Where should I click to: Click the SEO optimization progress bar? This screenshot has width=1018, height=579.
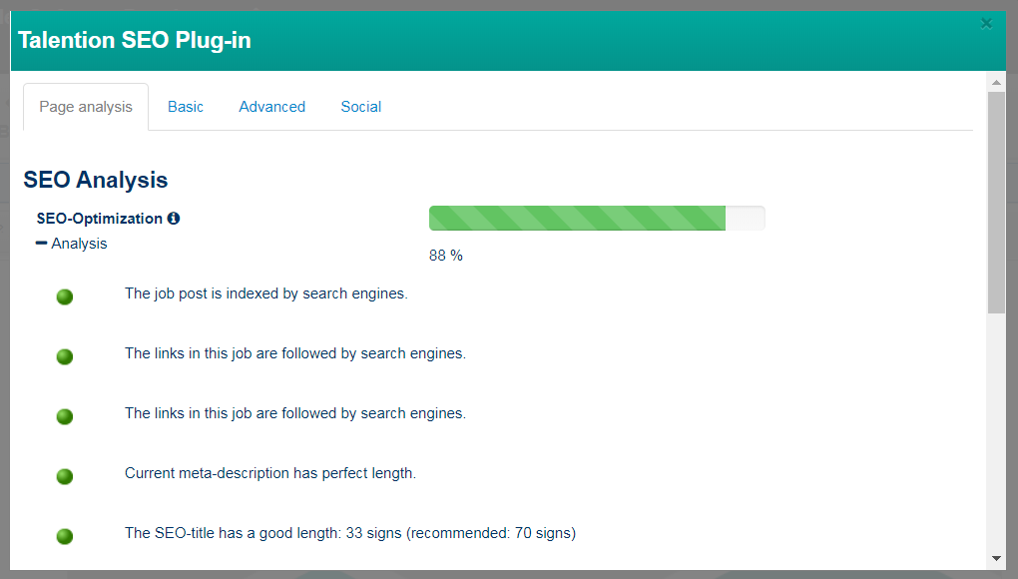[597, 218]
